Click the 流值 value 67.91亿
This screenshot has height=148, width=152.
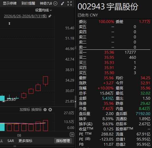143,134
